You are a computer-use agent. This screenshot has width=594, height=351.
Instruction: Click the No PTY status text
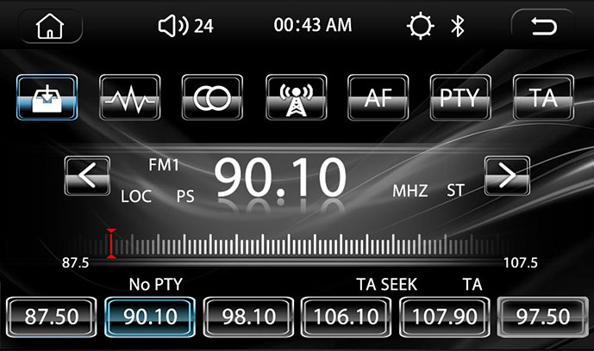tap(156, 285)
